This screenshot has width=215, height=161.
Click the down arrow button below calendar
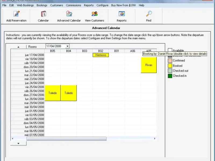click(x=18, y=143)
